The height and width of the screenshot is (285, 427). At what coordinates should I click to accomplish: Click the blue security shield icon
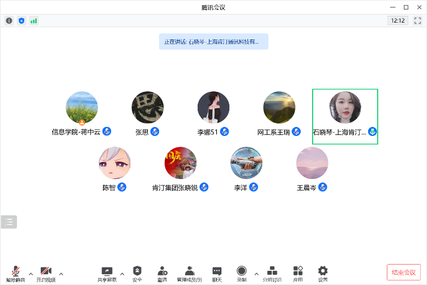coord(22,20)
